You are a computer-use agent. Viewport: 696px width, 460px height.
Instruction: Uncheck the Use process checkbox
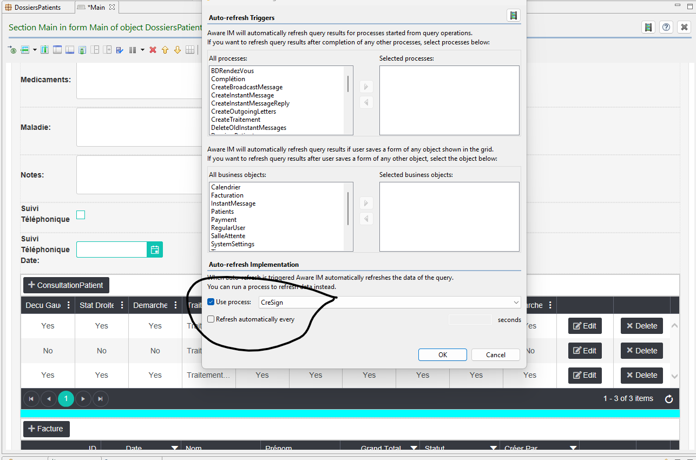click(211, 302)
